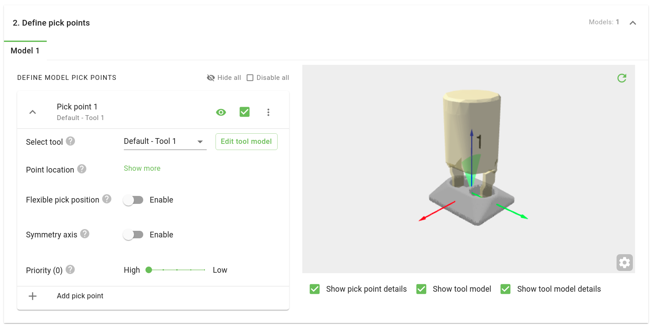
Task: Uncheck the Pick point 1 enabled checkbox
Action: pyautogui.click(x=245, y=112)
